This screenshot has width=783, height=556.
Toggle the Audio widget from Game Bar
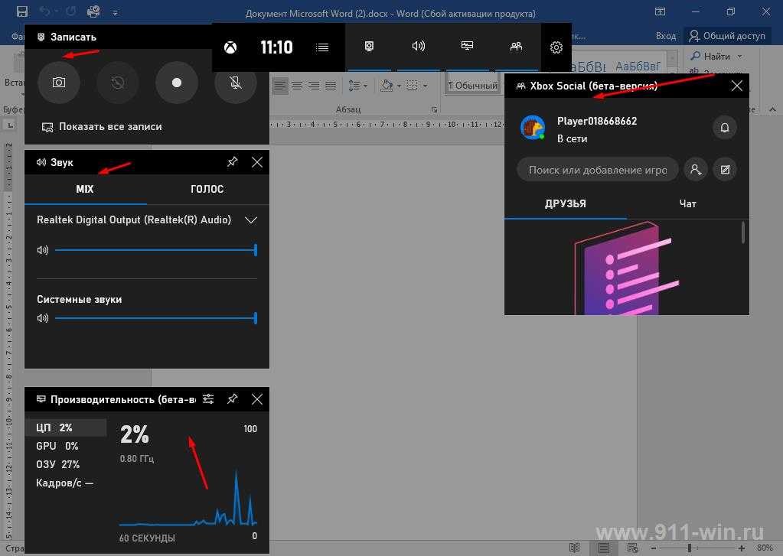click(418, 47)
